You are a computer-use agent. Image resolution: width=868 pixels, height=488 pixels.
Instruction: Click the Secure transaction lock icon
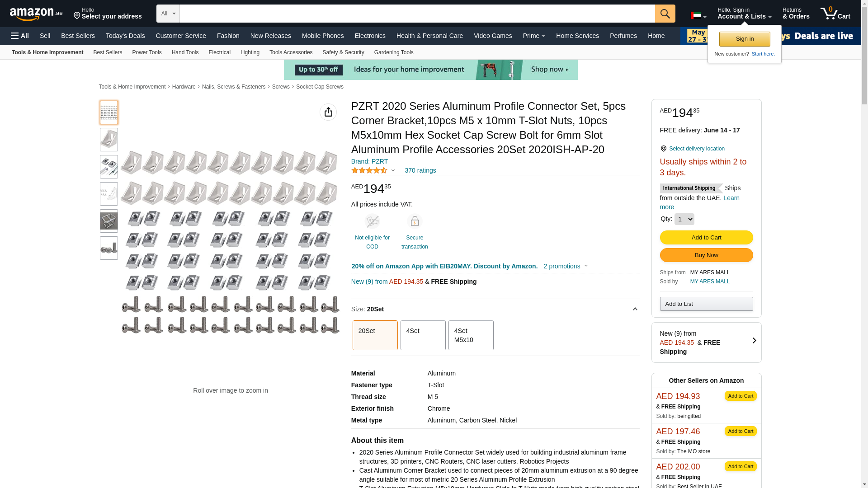point(414,221)
